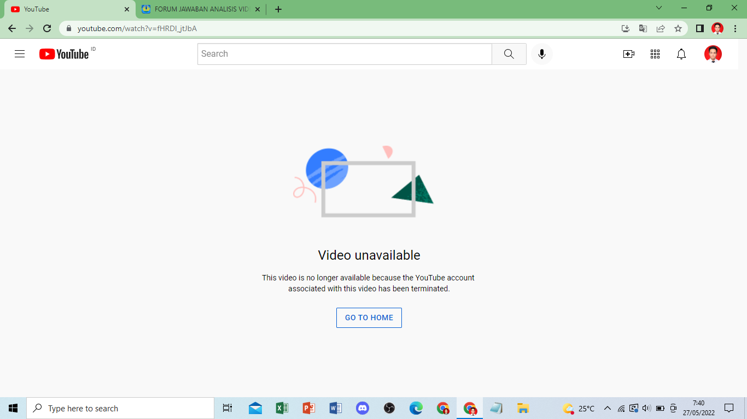Click the magnifier search button
This screenshot has height=419, width=747.
(509, 54)
